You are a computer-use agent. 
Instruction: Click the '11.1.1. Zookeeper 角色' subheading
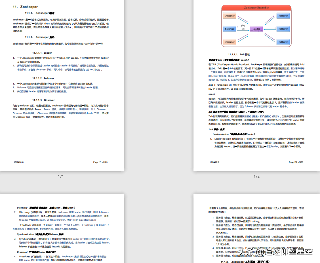[x=40, y=37]
